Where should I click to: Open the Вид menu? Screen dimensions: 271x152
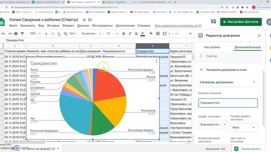[x=41, y=25]
